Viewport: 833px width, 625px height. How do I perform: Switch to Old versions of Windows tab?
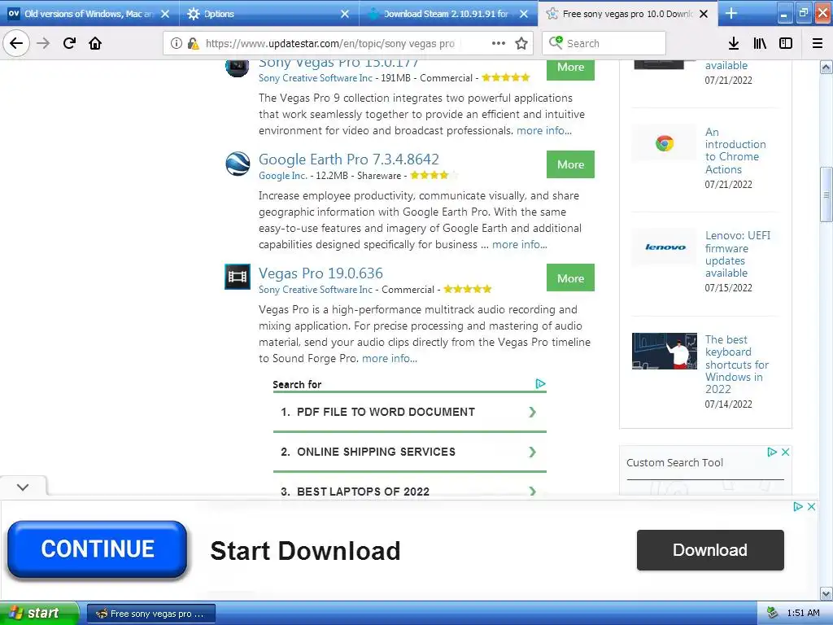click(x=88, y=13)
